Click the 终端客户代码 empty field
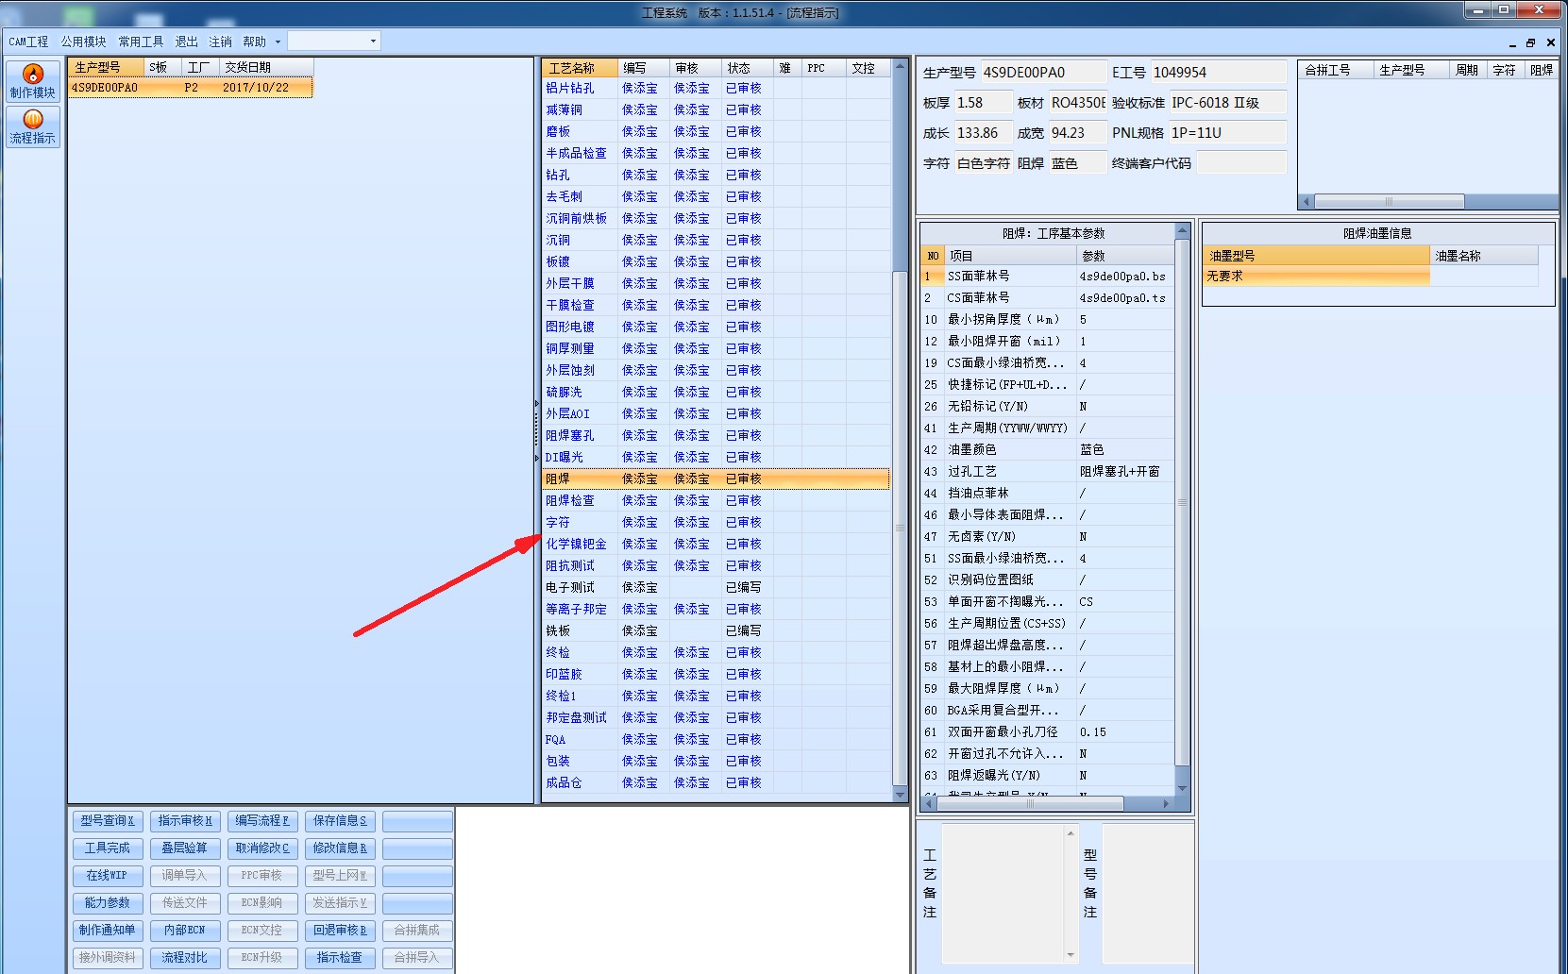1568x974 pixels. (1241, 163)
